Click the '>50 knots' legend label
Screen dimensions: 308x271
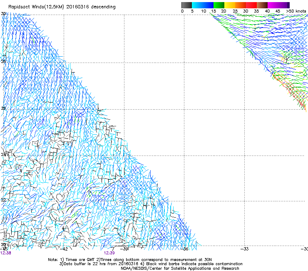[x=296, y=11]
